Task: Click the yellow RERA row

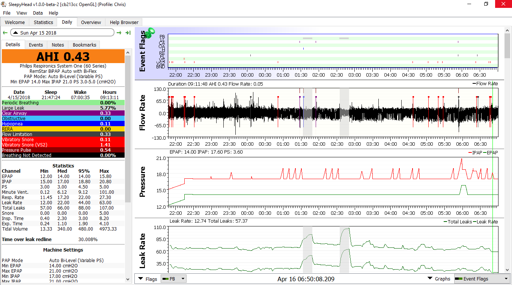Action: coord(63,129)
